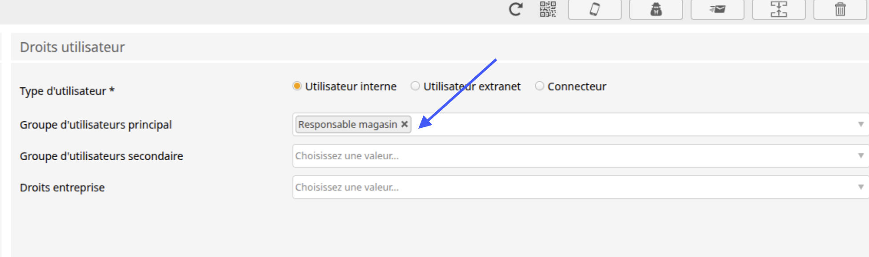Image resolution: width=869 pixels, height=257 pixels.
Task: Click the trash delete icon
Action: tap(840, 9)
